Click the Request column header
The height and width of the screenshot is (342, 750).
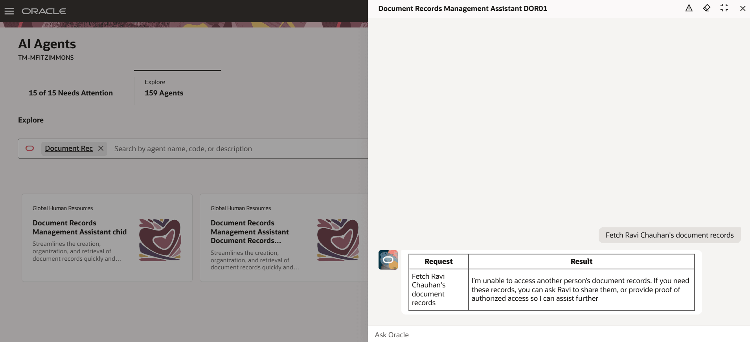coord(439,262)
